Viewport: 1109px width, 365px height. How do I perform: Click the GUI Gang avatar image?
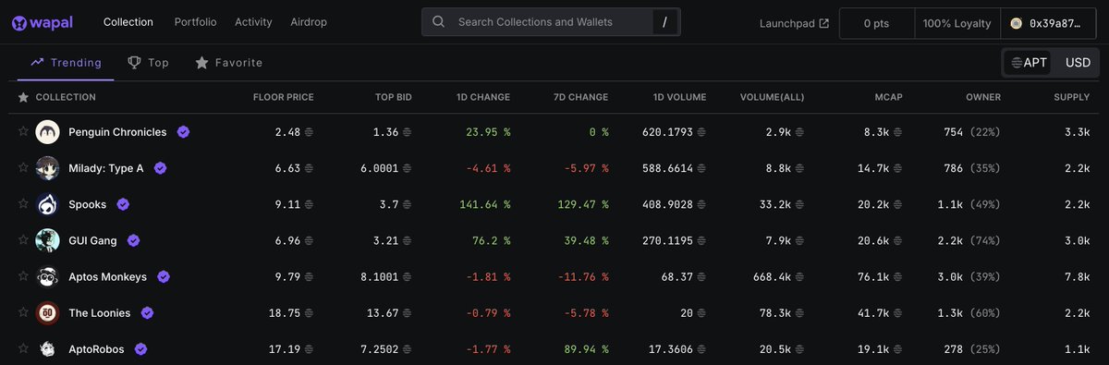tap(48, 240)
